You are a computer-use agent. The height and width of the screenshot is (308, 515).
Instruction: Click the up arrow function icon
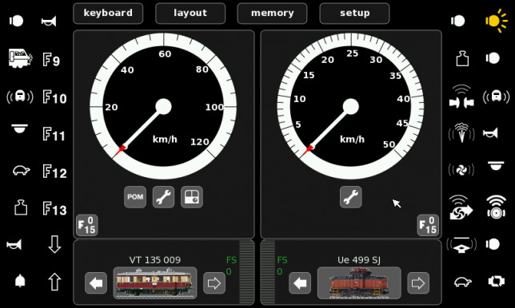(x=54, y=282)
